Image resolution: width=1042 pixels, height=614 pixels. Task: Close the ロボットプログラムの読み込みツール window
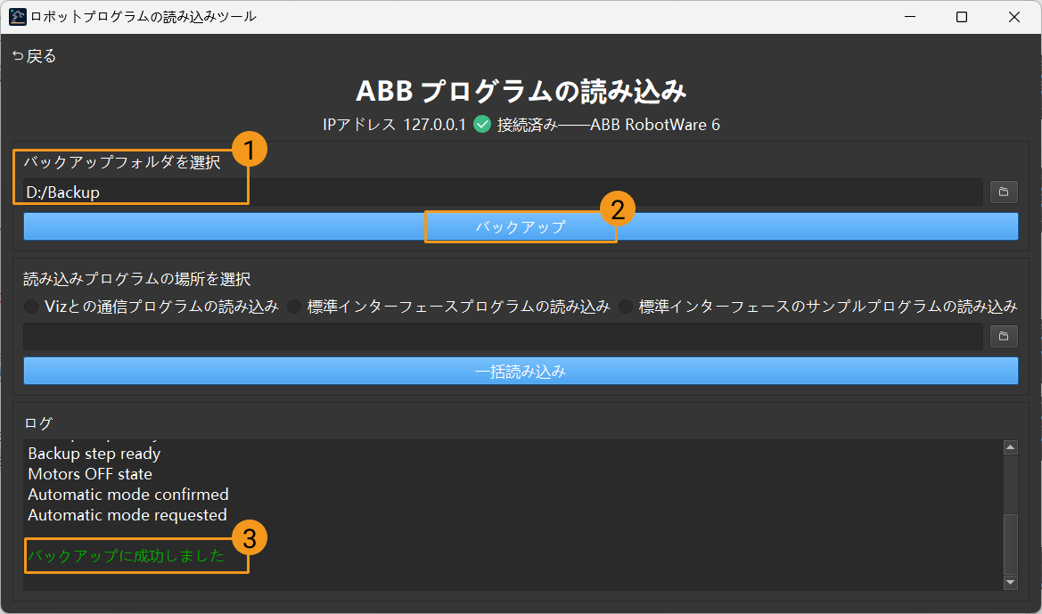pyautogui.click(x=1013, y=17)
